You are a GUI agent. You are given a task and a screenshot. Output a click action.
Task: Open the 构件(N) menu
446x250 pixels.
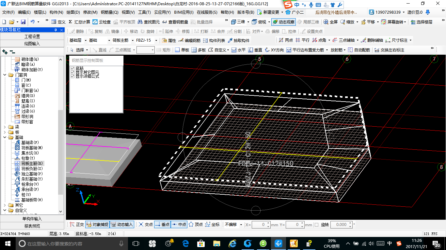(56, 12)
